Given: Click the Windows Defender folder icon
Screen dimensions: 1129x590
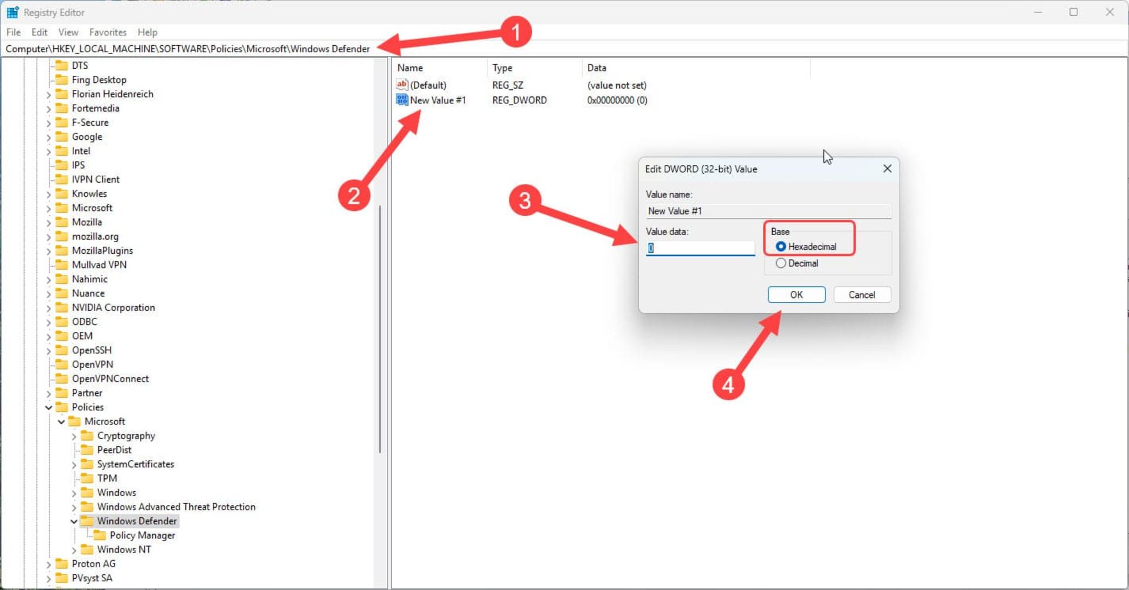Looking at the screenshot, I should (x=87, y=521).
